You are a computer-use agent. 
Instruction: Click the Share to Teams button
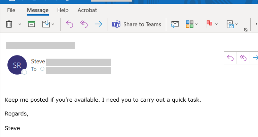(x=137, y=24)
